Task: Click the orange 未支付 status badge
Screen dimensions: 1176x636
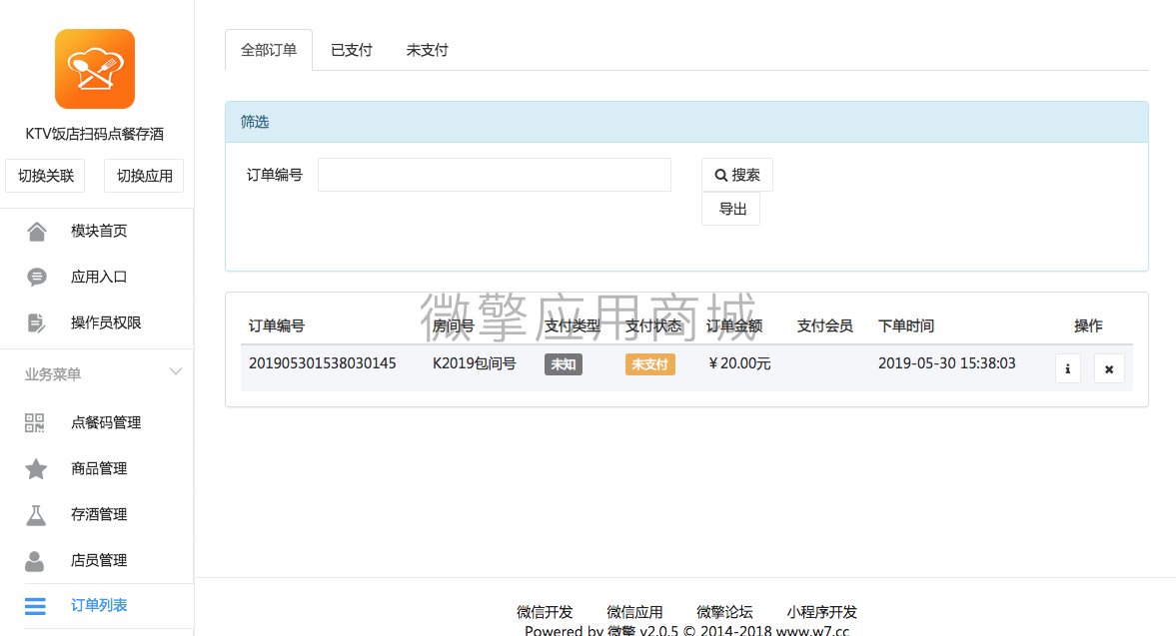Action: [x=650, y=364]
